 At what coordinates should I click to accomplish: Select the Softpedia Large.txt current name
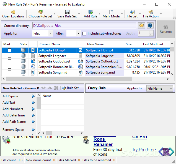click(52, 56)
